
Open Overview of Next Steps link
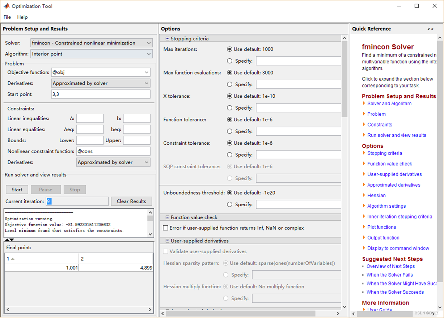coord(390,266)
